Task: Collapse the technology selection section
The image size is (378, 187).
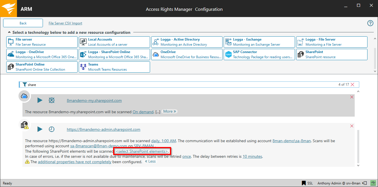Action: (x=9, y=32)
